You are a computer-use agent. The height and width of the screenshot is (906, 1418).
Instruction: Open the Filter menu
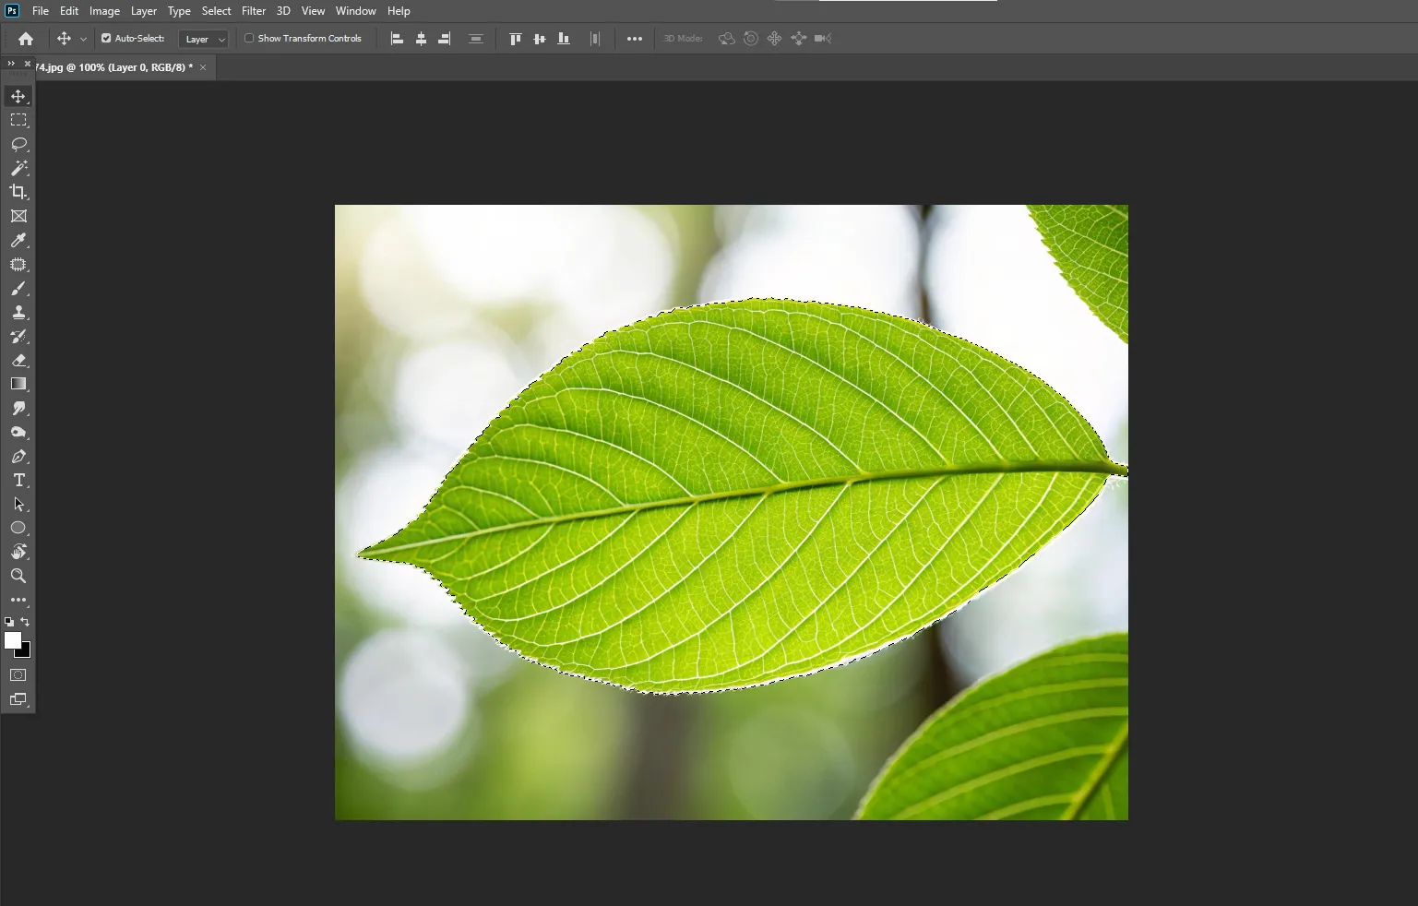pyautogui.click(x=254, y=11)
